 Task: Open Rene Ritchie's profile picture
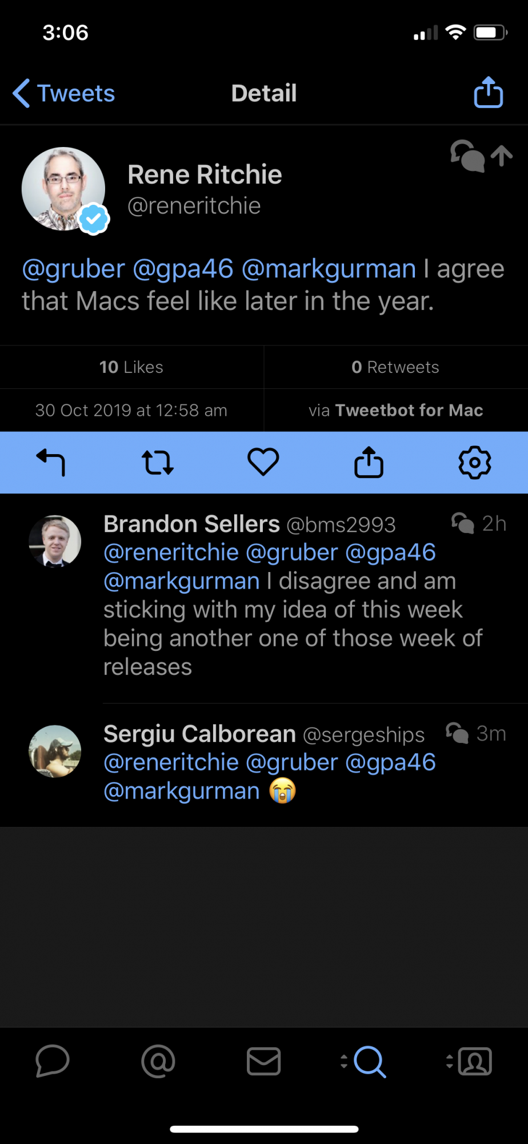(63, 189)
